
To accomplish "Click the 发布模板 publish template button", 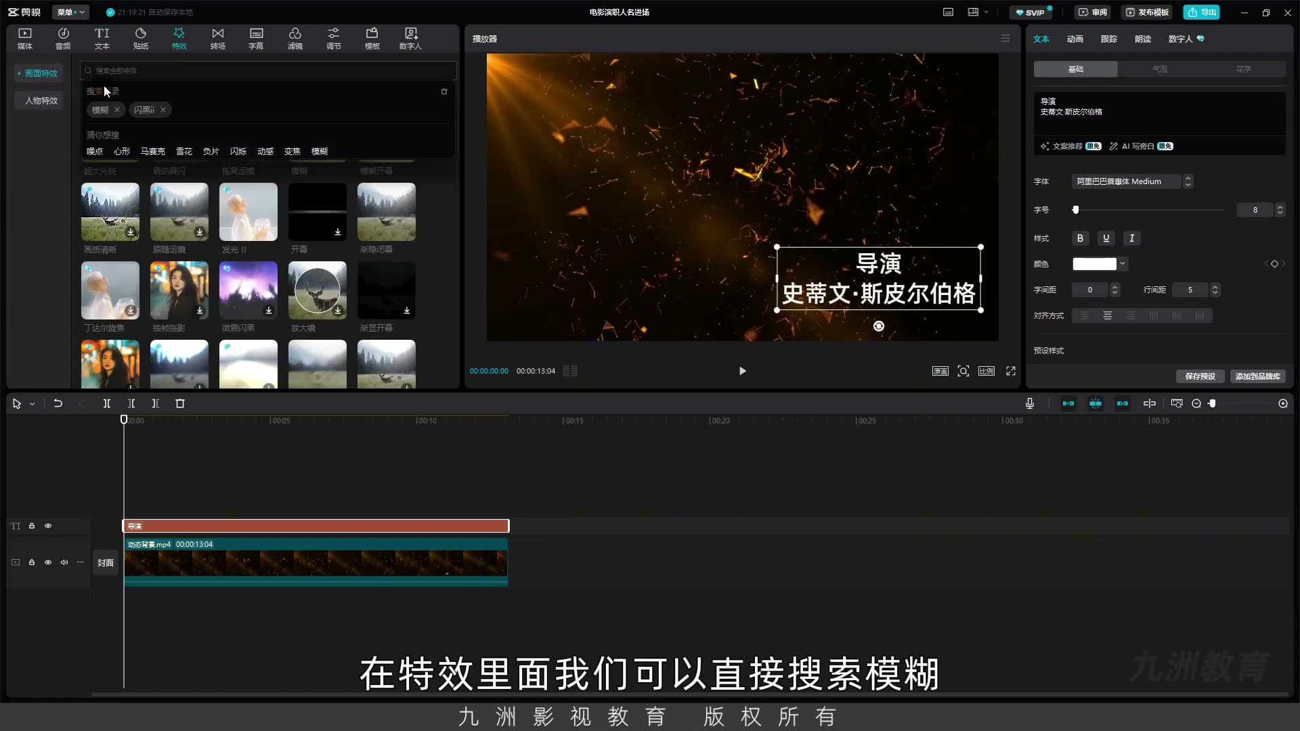I will (1146, 12).
